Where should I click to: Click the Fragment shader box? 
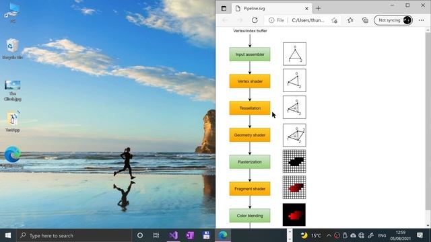(x=250, y=189)
